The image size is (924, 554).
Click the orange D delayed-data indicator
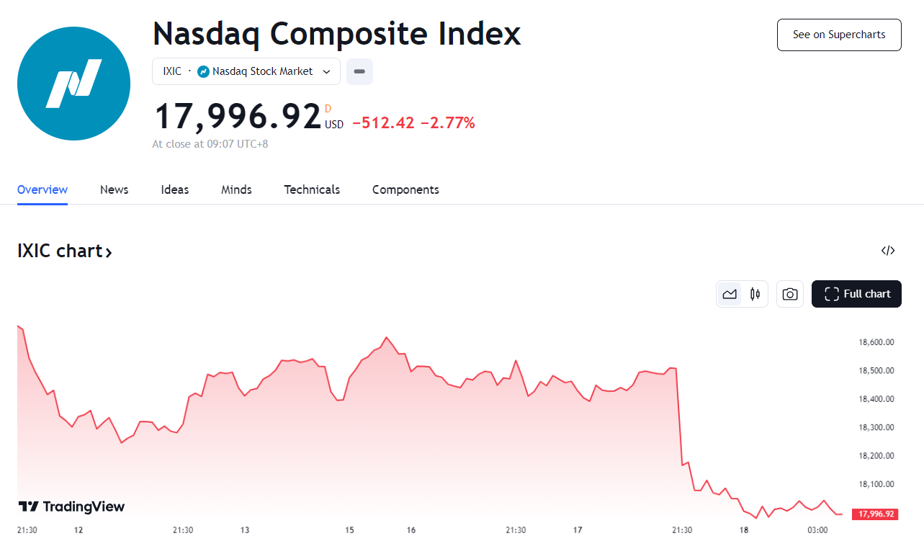click(328, 109)
